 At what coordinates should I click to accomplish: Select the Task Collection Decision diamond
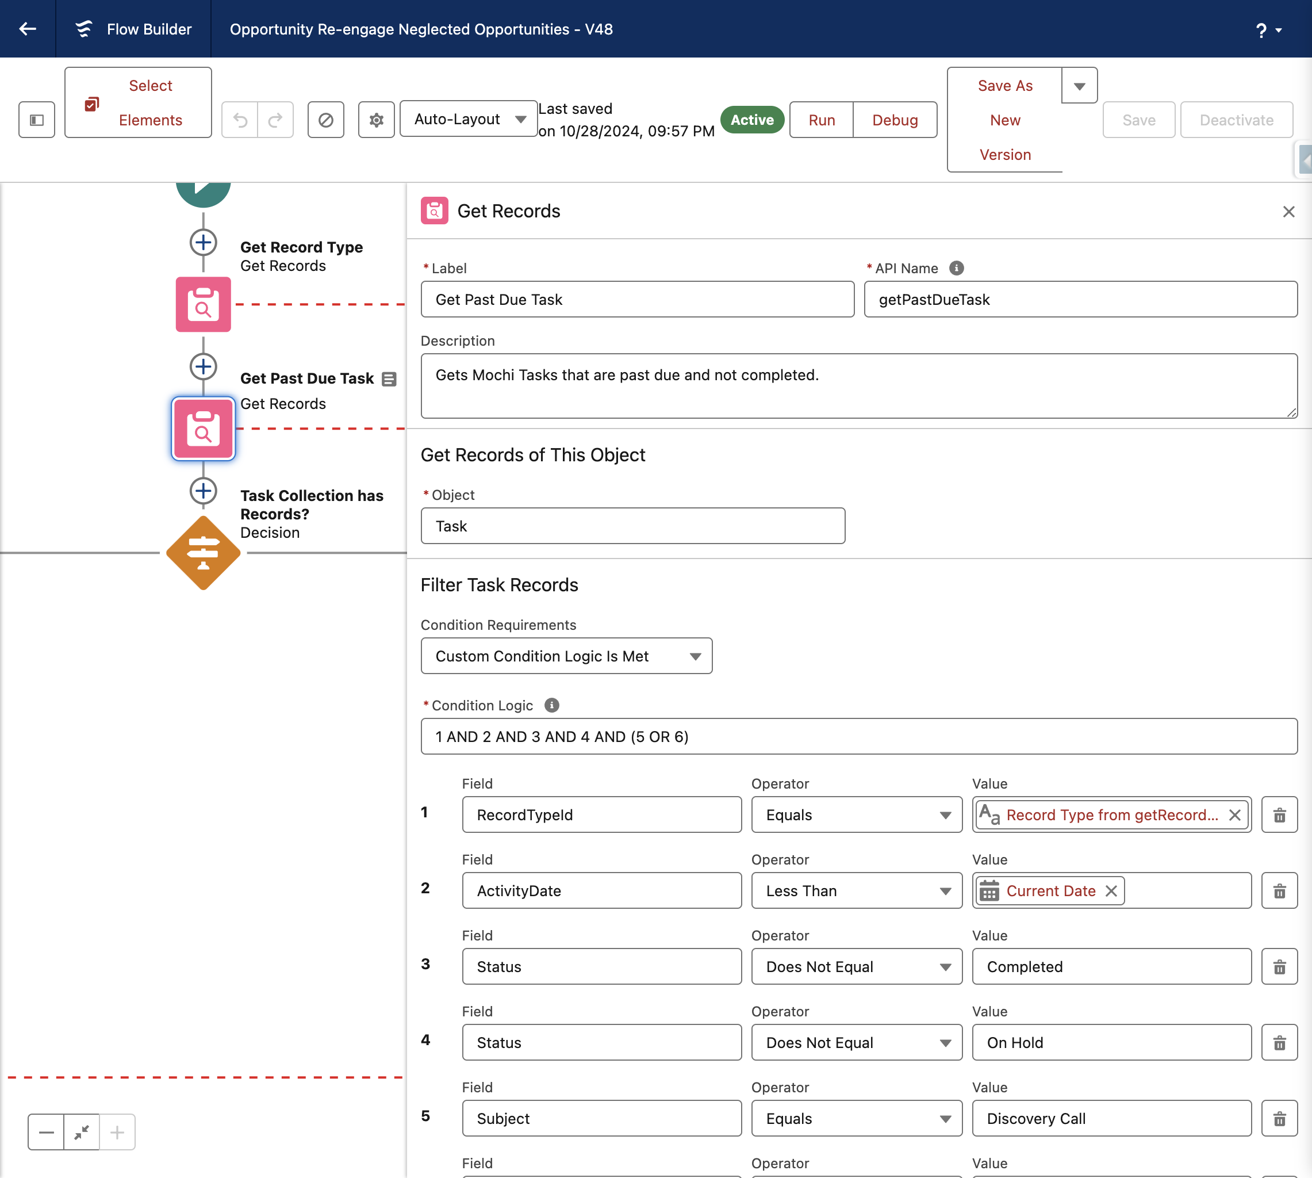tap(203, 553)
